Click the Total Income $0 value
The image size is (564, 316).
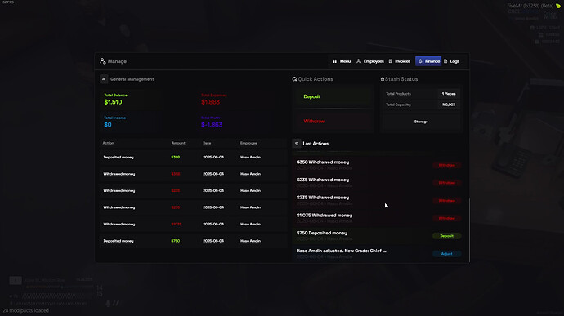tap(108, 125)
